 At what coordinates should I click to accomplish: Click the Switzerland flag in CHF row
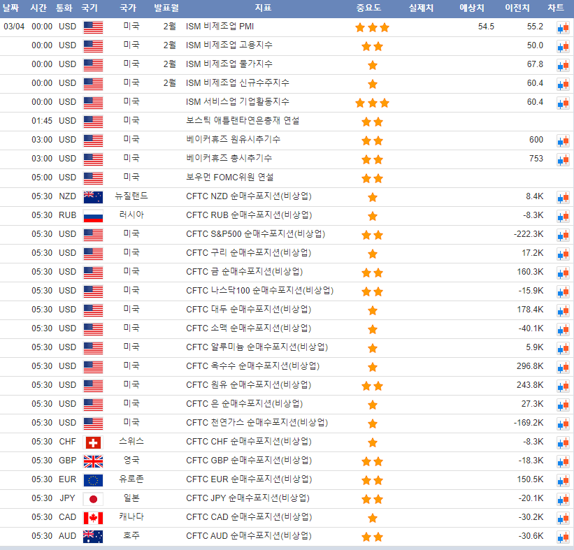92,442
